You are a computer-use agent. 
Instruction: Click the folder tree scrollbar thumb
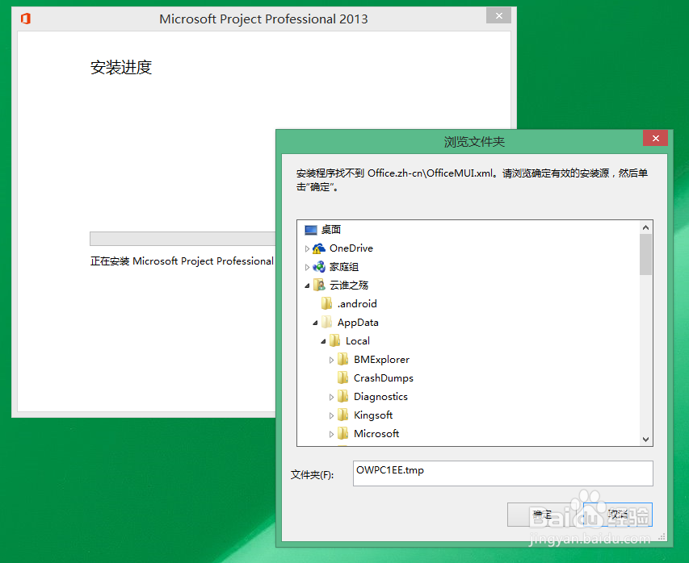tap(645, 255)
